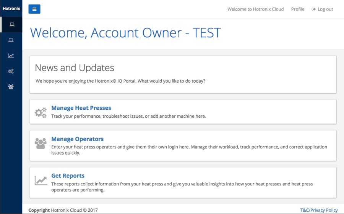Click the gears icon beside Manage Heat Presses
Screen dimensions: 344x214
click(41, 112)
